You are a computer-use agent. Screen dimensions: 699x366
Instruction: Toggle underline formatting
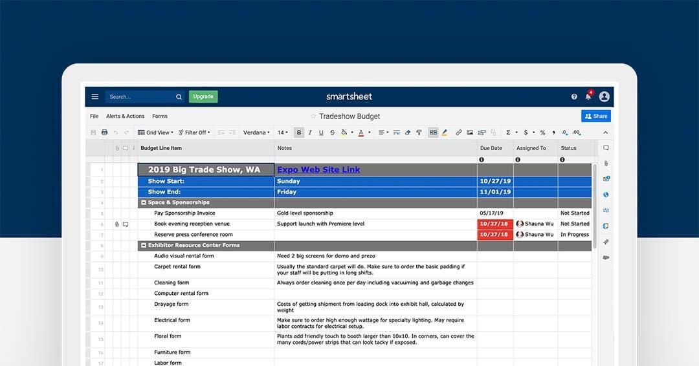321,133
